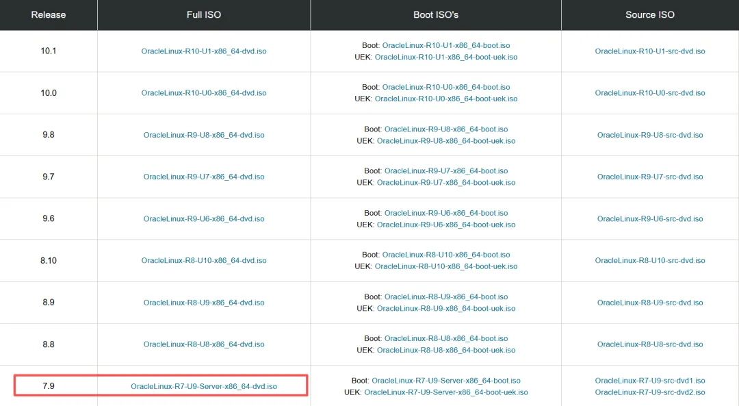Image resolution: width=739 pixels, height=406 pixels.
Task: Open the OracleLinux-R8-U8-x86_64-boot-uek.iso link
Action: (446, 351)
